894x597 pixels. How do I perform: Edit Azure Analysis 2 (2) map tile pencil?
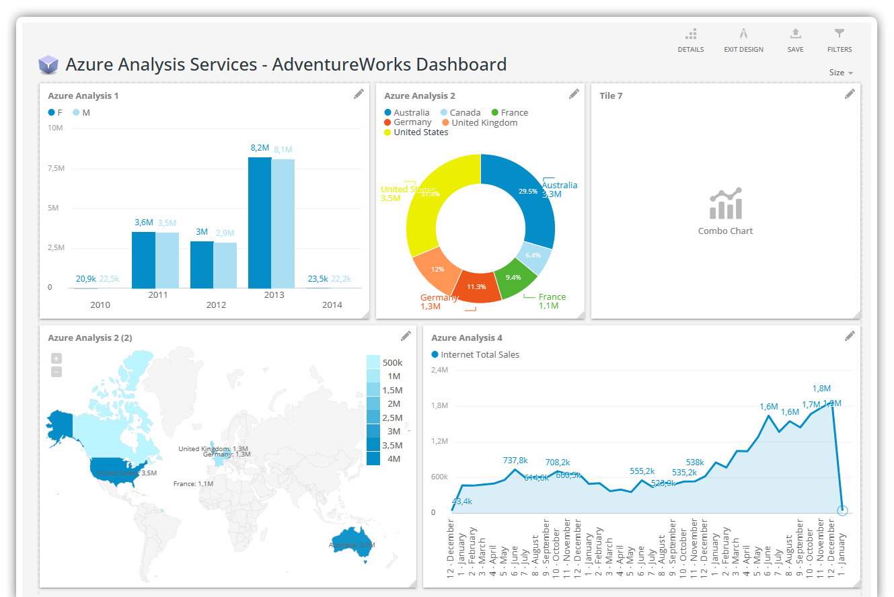[406, 336]
